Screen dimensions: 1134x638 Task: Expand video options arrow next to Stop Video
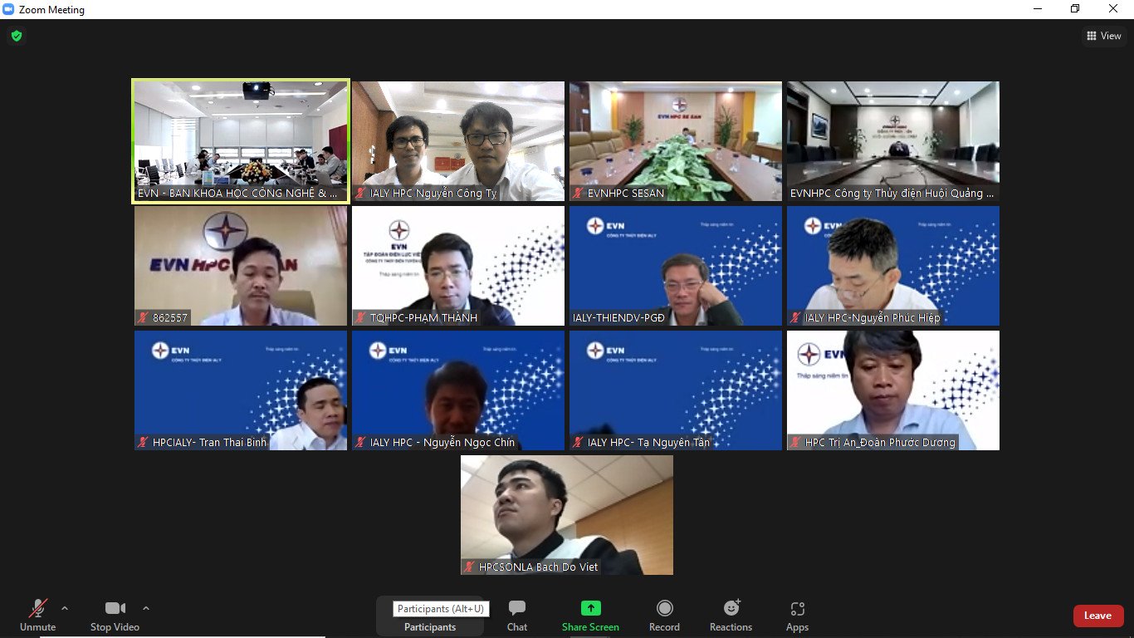pos(146,608)
